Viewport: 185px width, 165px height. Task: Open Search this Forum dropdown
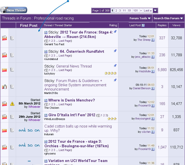click(x=168, y=18)
